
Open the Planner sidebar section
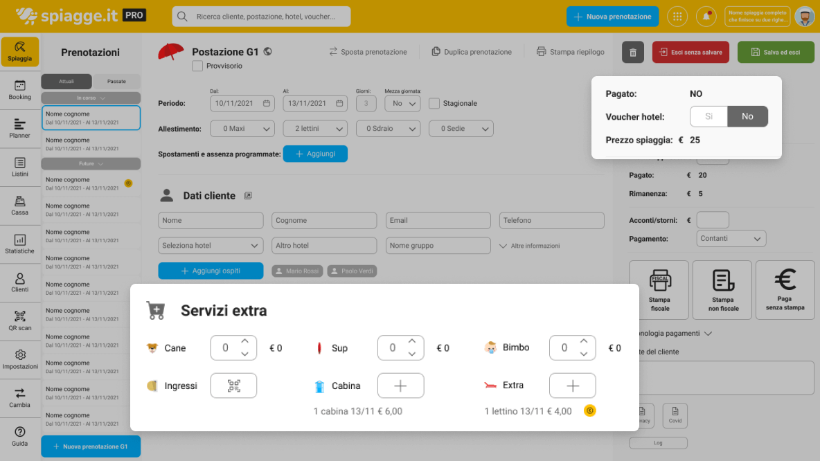[20, 129]
